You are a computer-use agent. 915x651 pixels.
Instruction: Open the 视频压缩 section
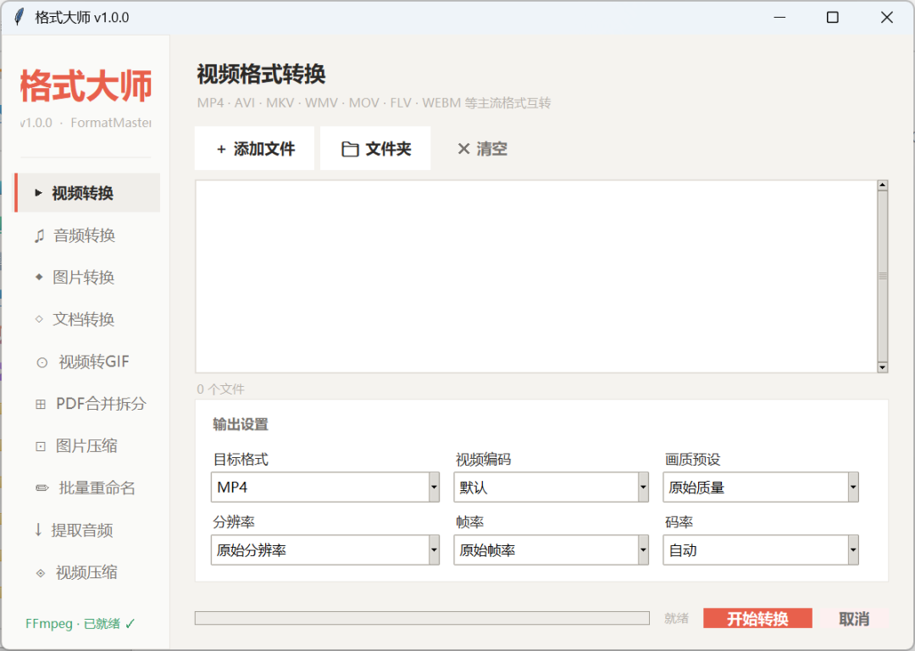[87, 572]
